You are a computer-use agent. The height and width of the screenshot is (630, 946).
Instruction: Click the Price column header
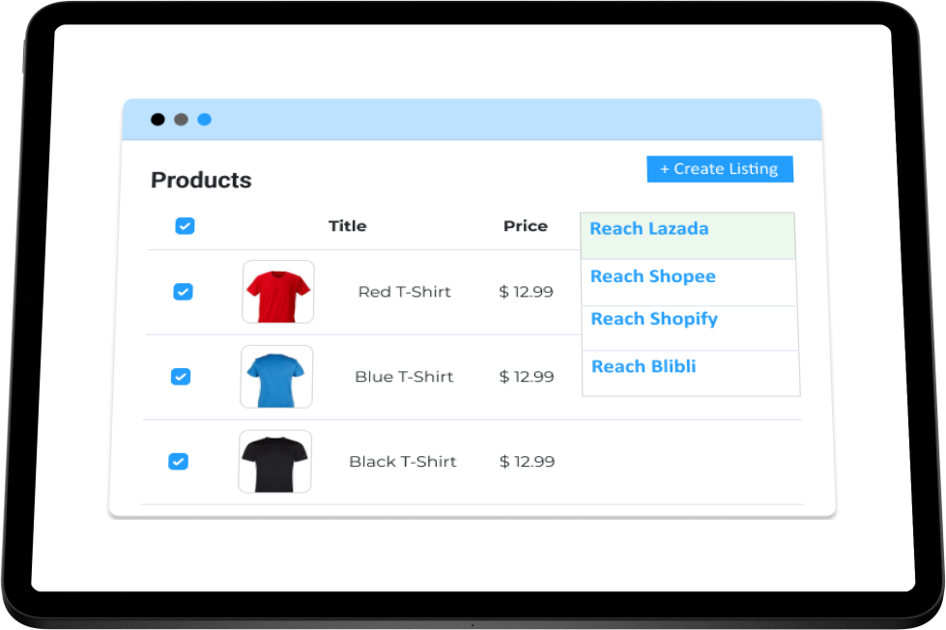[526, 226]
